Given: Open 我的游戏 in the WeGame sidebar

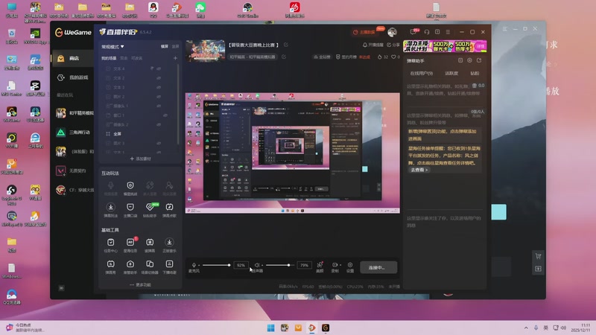Looking at the screenshot, I should (72, 77).
